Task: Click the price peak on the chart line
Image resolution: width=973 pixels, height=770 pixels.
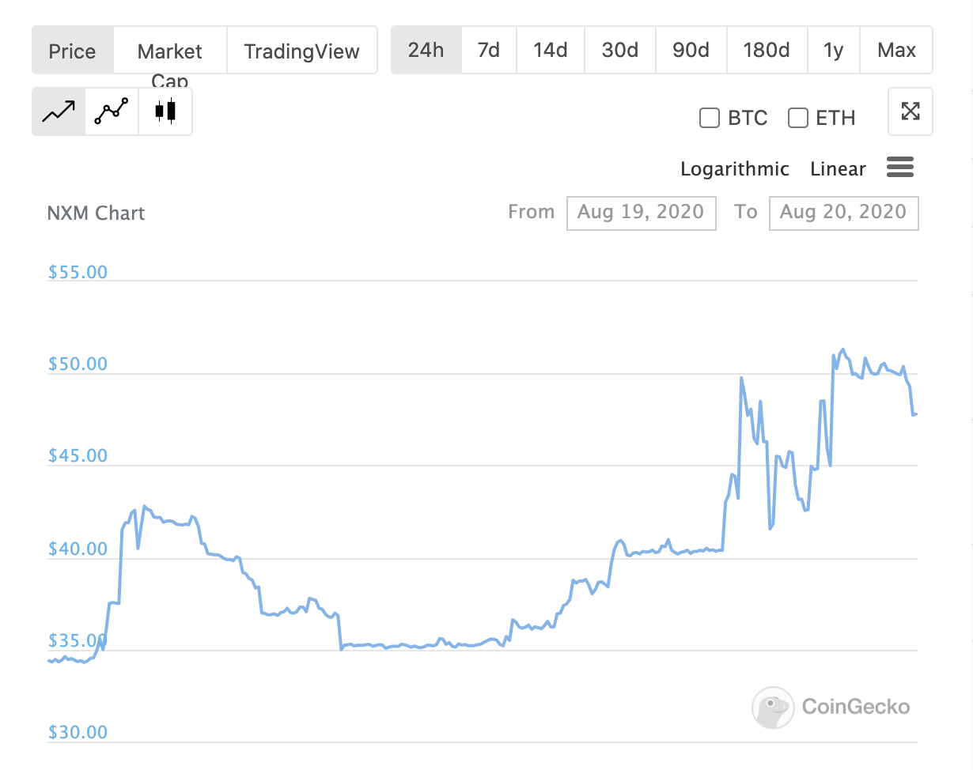Action: pos(842,349)
